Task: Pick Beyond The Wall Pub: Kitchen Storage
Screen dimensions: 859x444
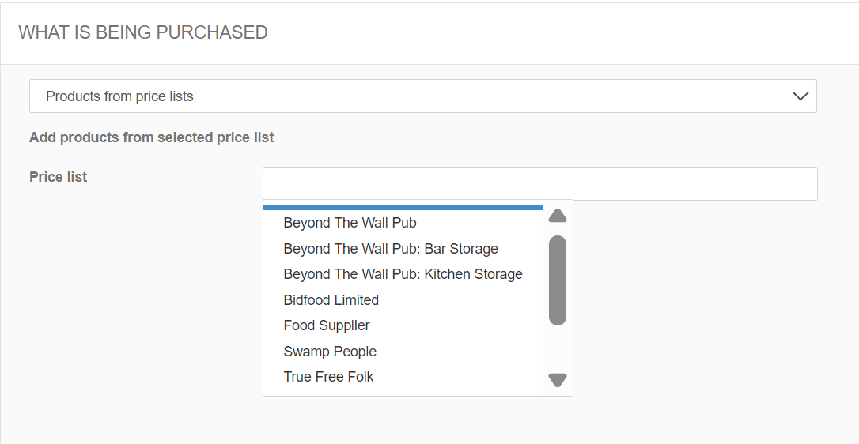Action: [403, 274]
